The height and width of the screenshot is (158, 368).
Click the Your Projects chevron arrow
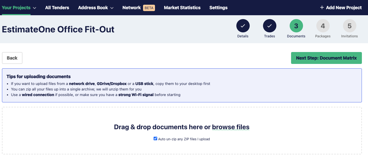pos(34,8)
